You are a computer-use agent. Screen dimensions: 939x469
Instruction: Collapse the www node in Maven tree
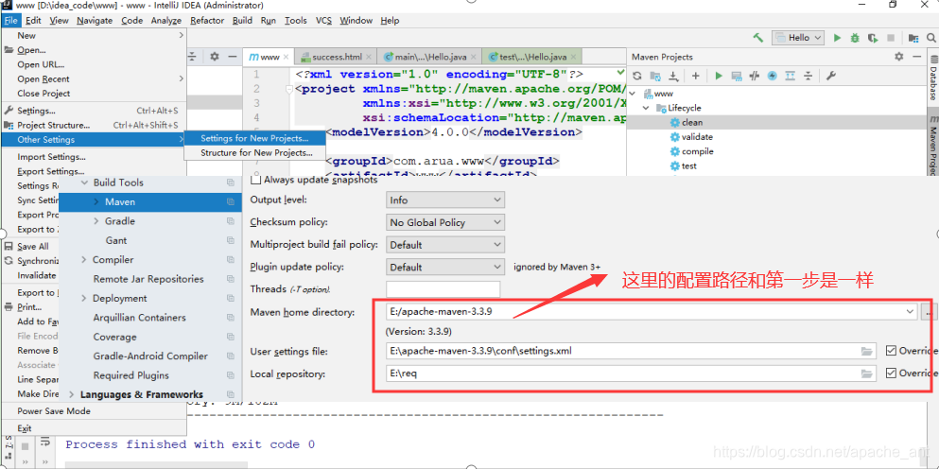634,94
